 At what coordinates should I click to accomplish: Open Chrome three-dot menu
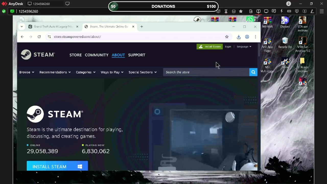pyautogui.click(x=255, y=37)
